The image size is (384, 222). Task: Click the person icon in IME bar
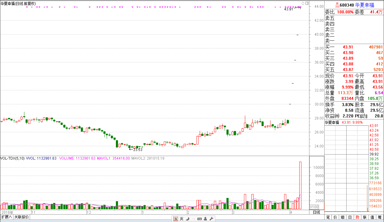point(206,219)
